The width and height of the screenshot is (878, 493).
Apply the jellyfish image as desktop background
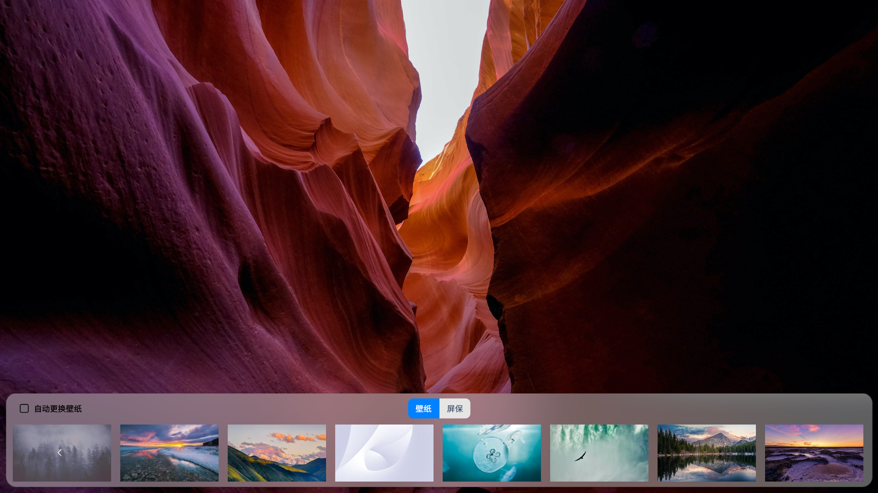coord(492,452)
